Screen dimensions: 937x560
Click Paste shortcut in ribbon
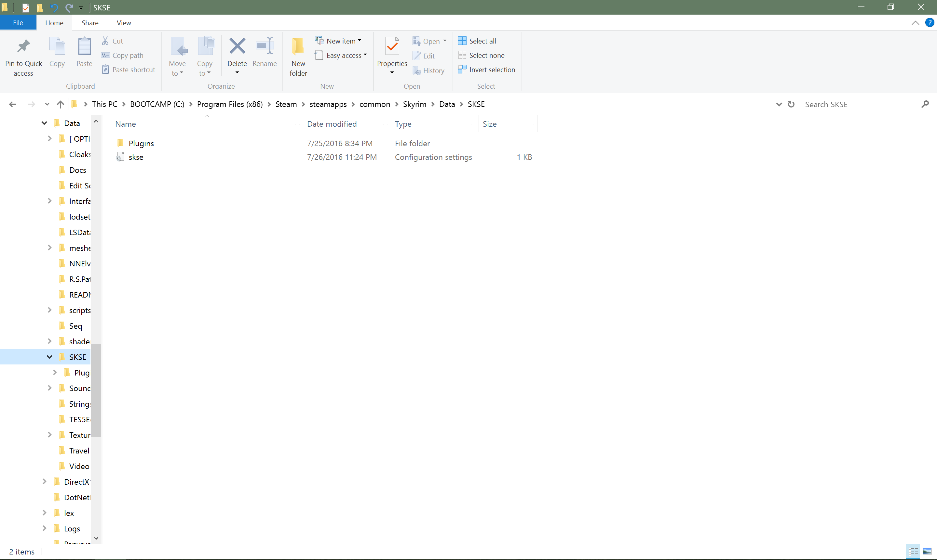(x=129, y=70)
